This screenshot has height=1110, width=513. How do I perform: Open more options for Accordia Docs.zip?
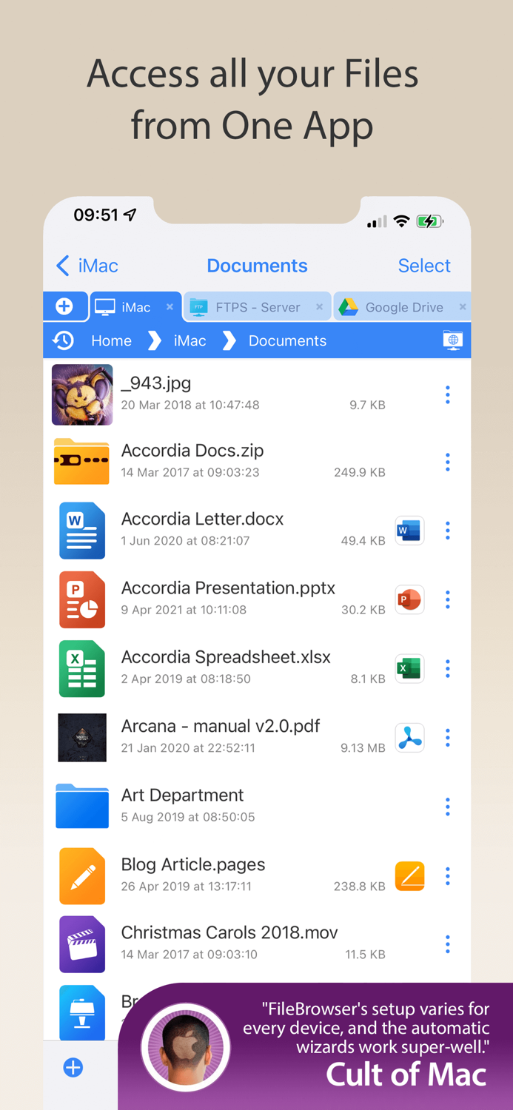point(447,462)
